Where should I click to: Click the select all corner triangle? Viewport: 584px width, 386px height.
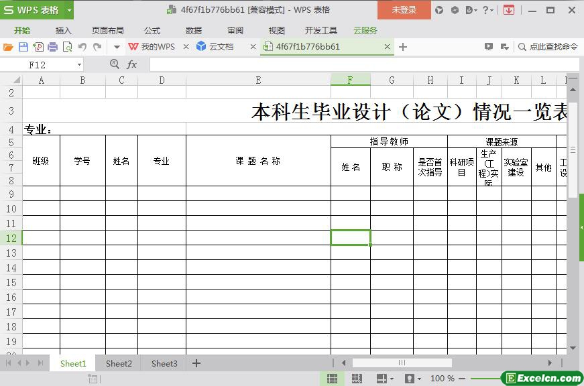pos(16,80)
